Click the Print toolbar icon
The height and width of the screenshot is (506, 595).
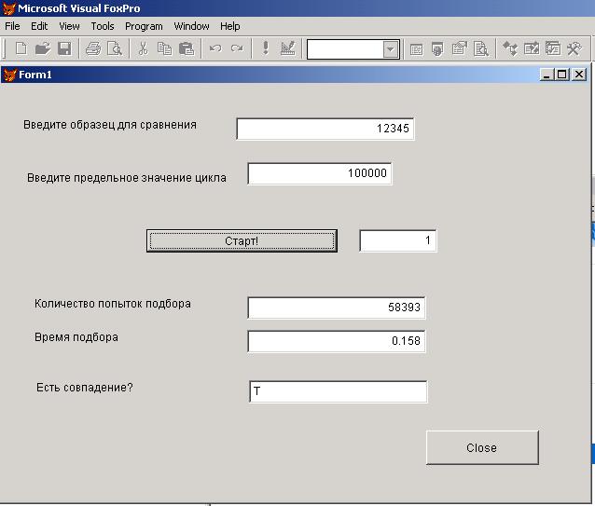(93, 48)
